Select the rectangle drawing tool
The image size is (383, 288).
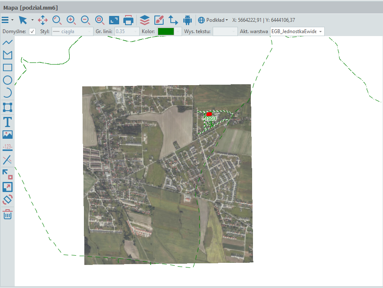coord(8,67)
